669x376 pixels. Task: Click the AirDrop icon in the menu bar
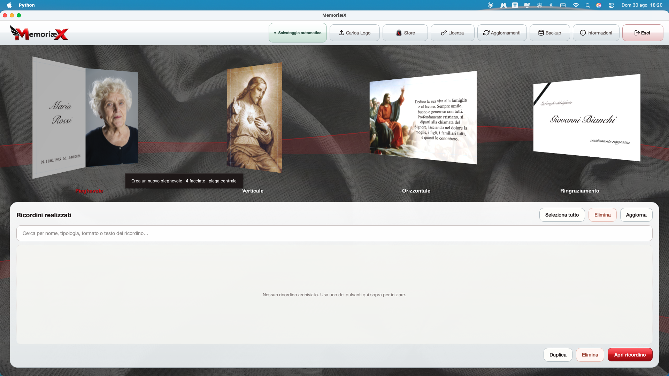coord(539,5)
